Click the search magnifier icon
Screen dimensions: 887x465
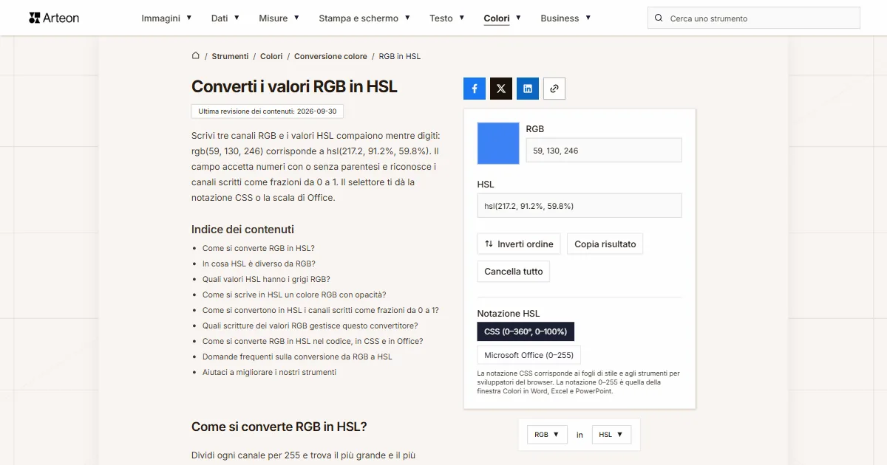659,18
